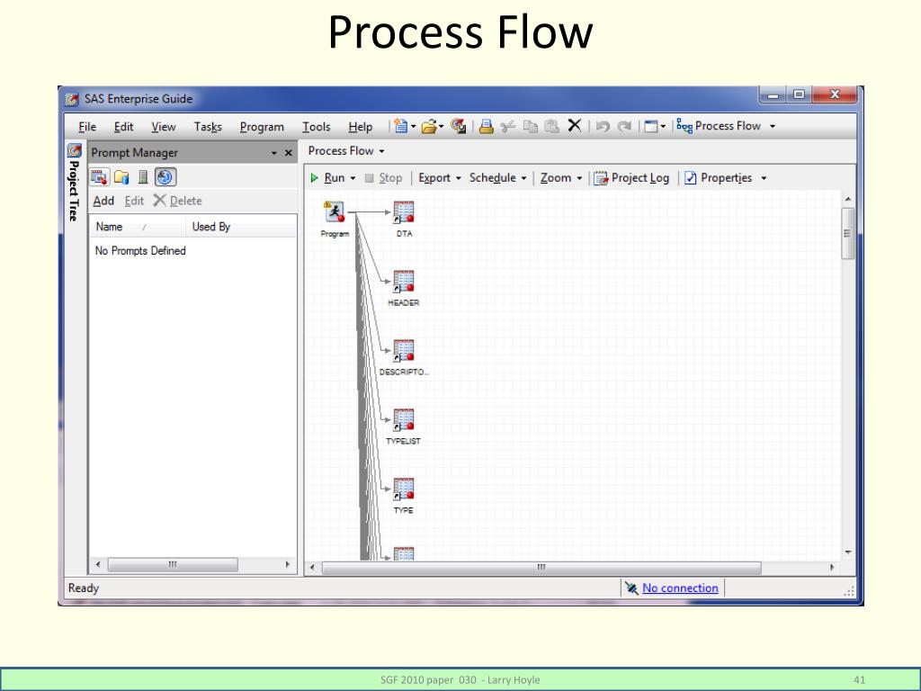
Task: Click the No Prompts Defined text
Action: click(140, 251)
